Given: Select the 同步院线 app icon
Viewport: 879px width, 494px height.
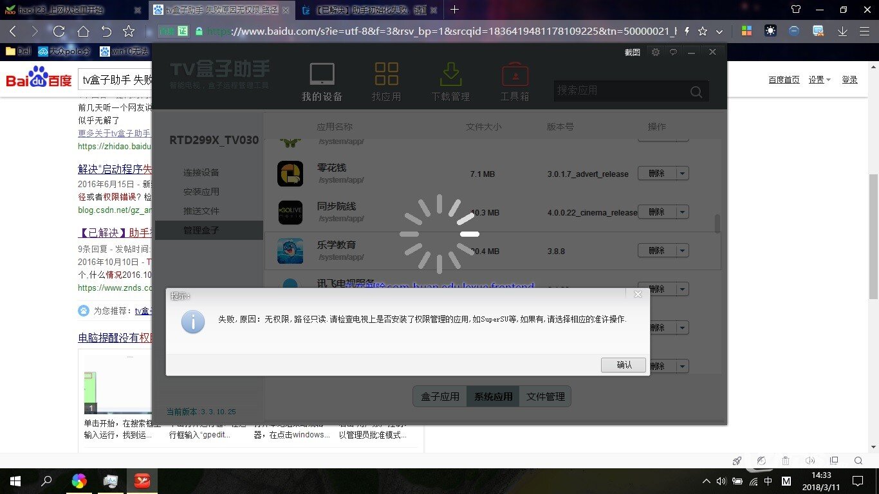Looking at the screenshot, I should point(290,212).
